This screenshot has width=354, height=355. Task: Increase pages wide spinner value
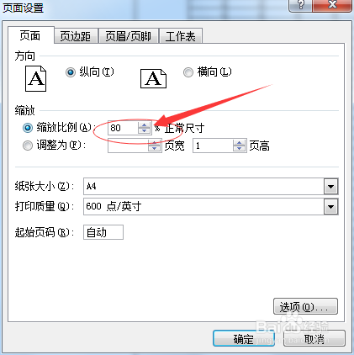click(x=155, y=142)
